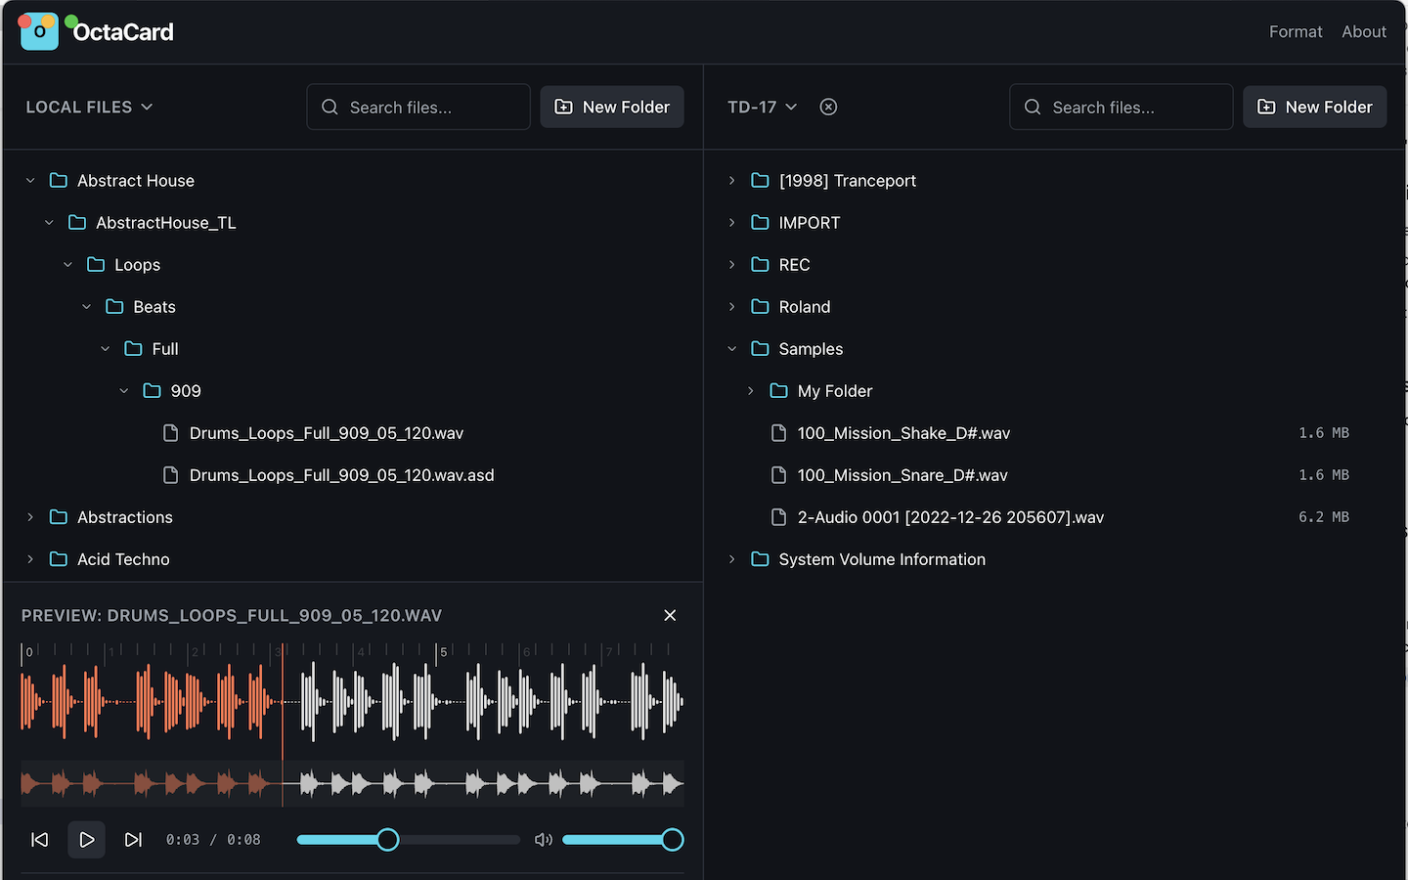The image size is (1408, 880).
Task: Mute the preview volume speaker icon
Action: (544, 840)
